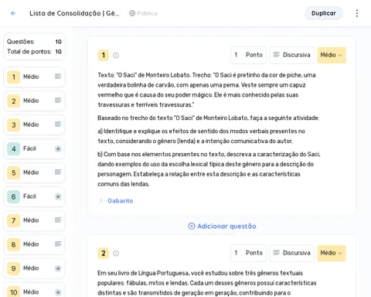Select question 4 Fácil in the sidebar
Screen dimensions: 371x297
[x=34, y=148]
